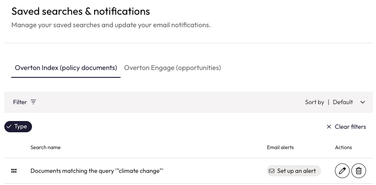Screen dimensions: 376x185
Task: Click the Actions column header
Action: click(x=343, y=147)
